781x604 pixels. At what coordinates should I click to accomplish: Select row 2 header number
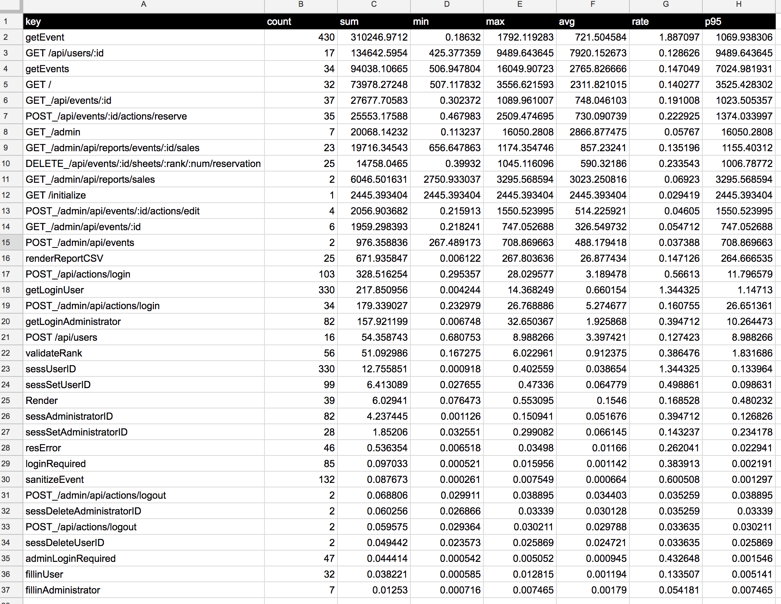tap(6, 37)
